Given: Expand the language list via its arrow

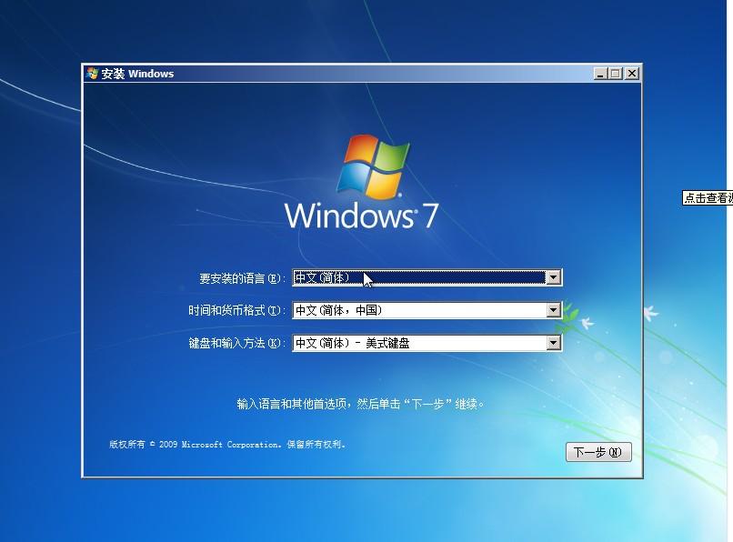Looking at the screenshot, I should pyautogui.click(x=555, y=276).
